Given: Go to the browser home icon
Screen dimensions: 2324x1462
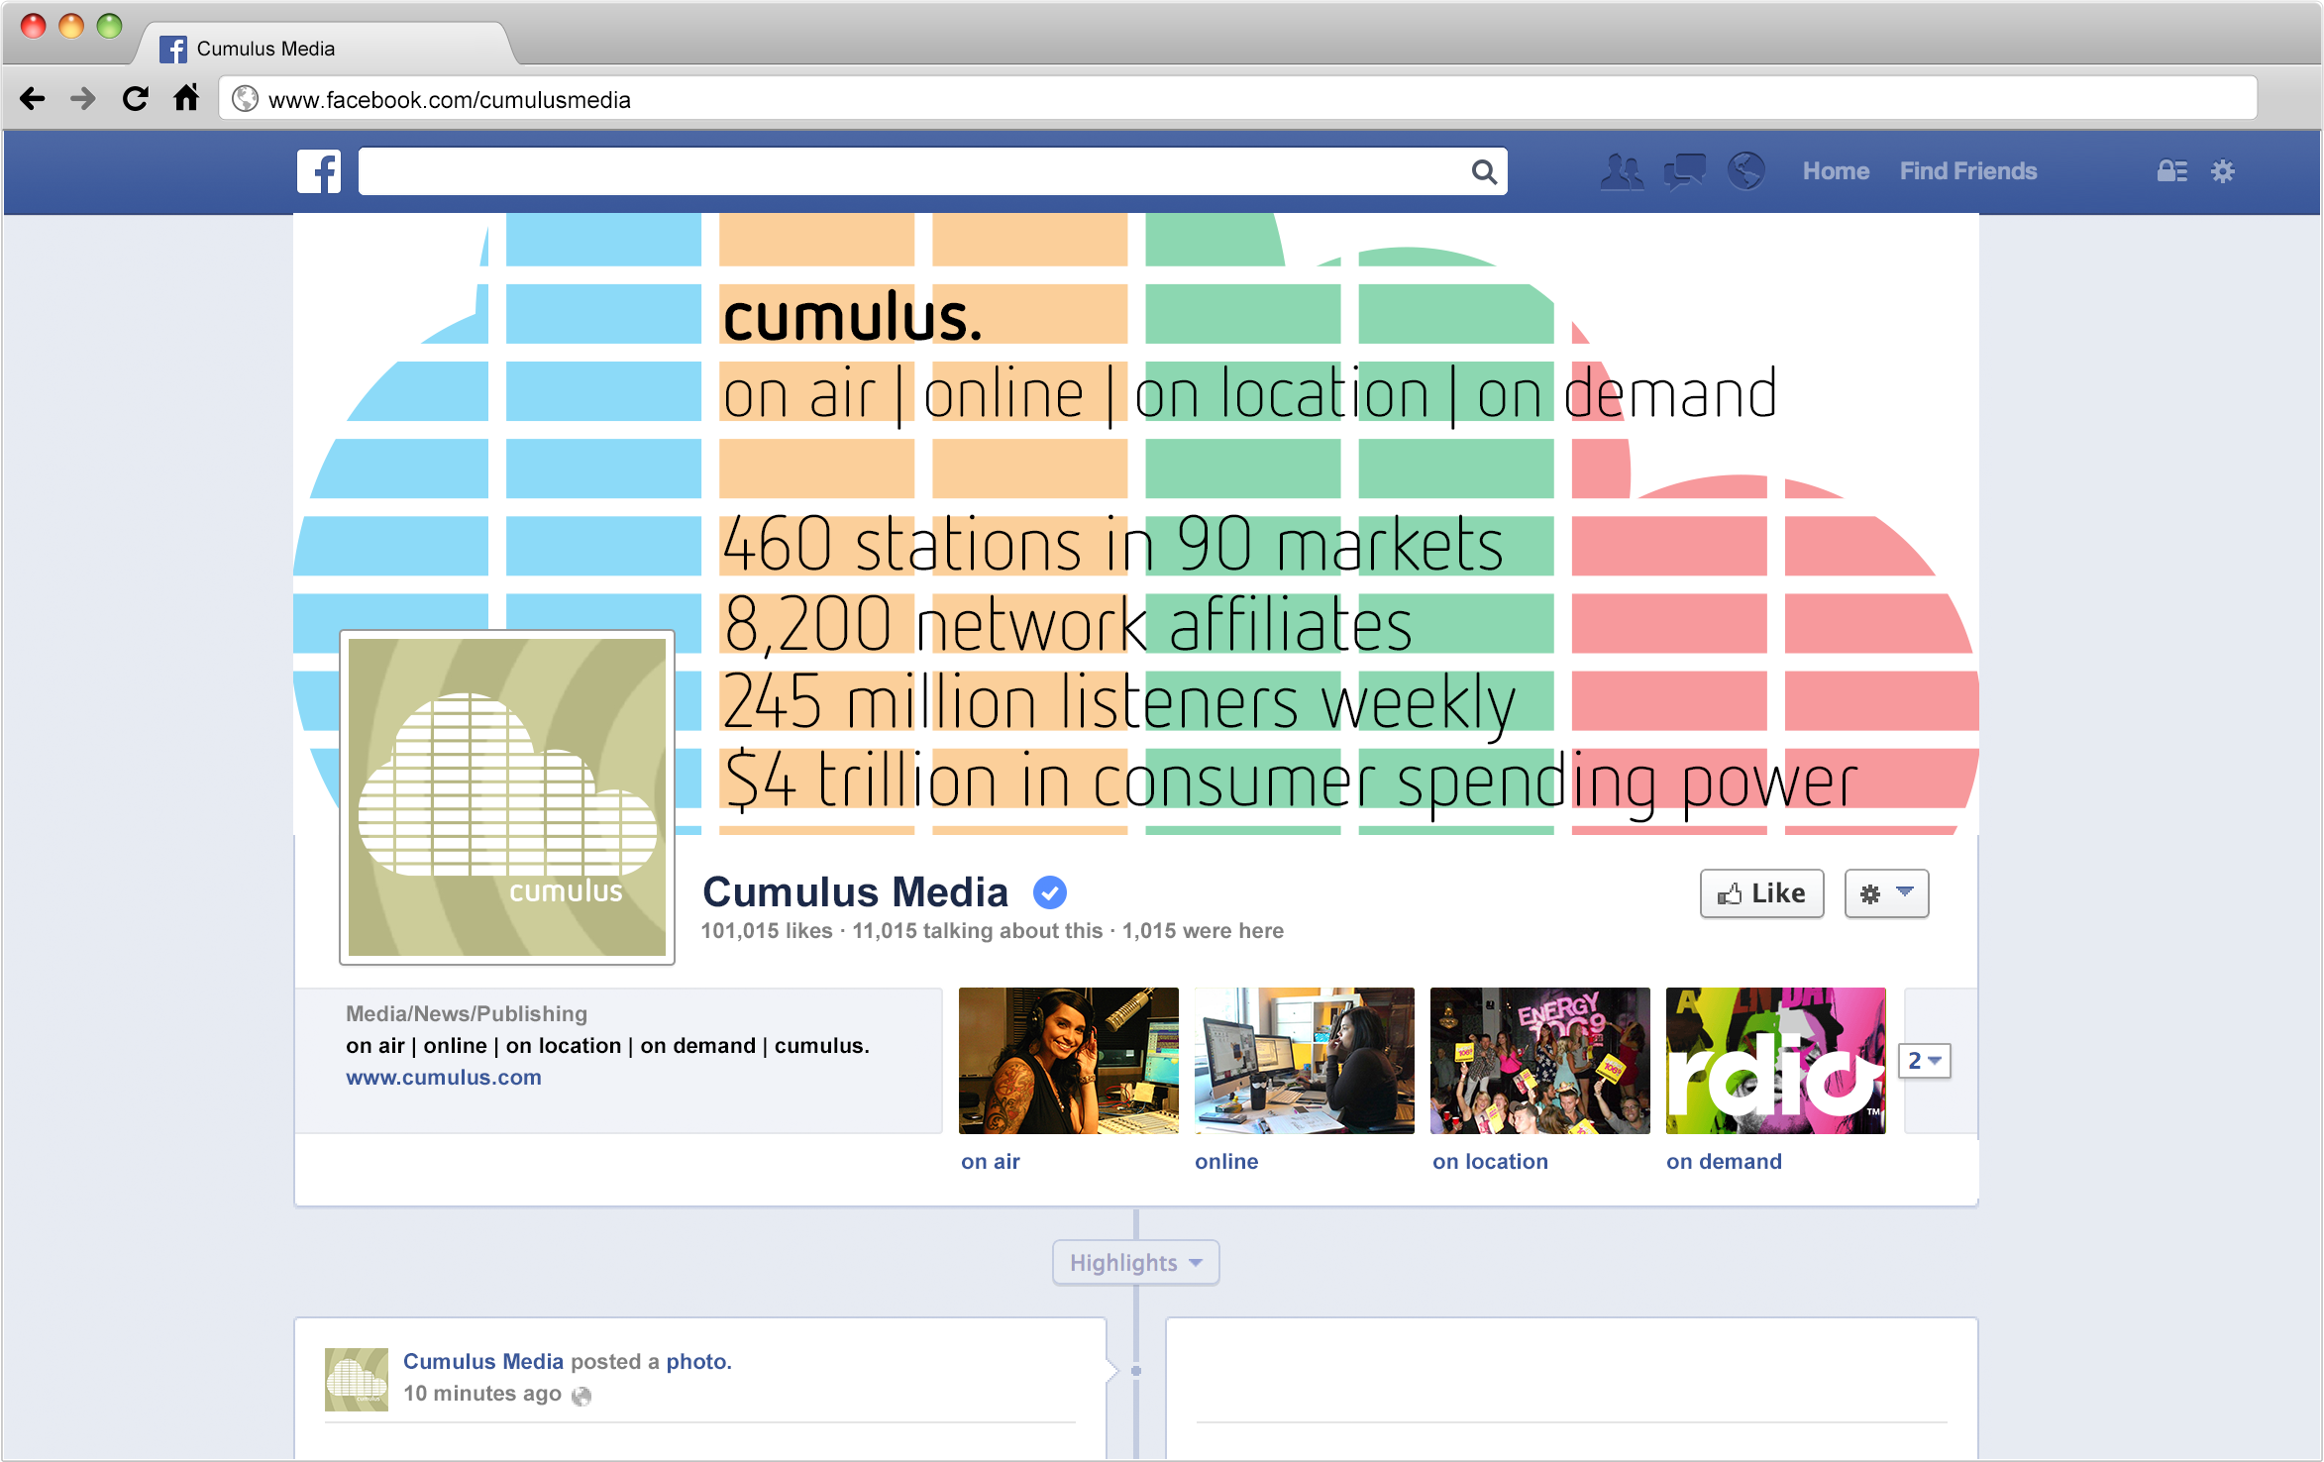Looking at the screenshot, I should pos(186,98).
